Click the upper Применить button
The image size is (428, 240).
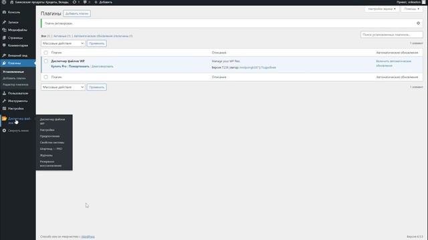(x=96, y=43)
